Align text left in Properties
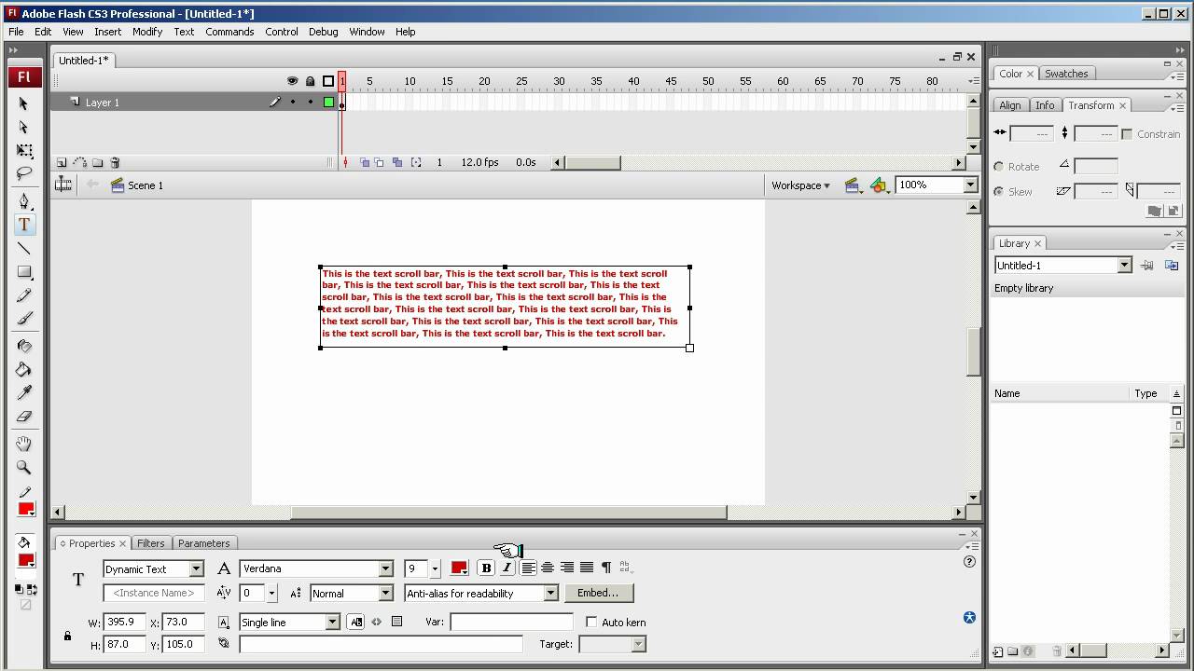This screenshot has width=1194, height=671. (528, 568)
